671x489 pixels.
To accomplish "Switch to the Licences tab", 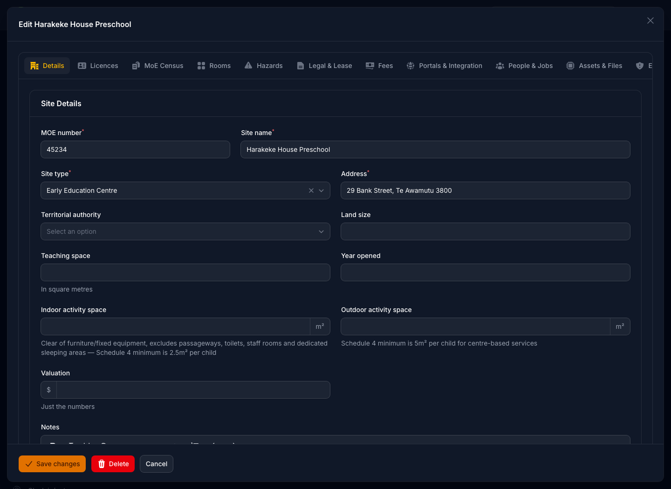I will tap(98, 66).
